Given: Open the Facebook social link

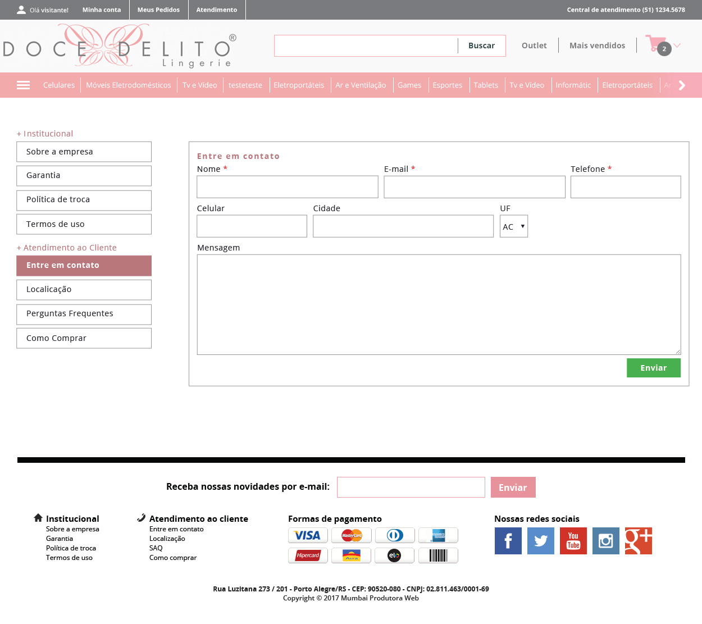Looking at the screenshot, I should coord(508,541).
